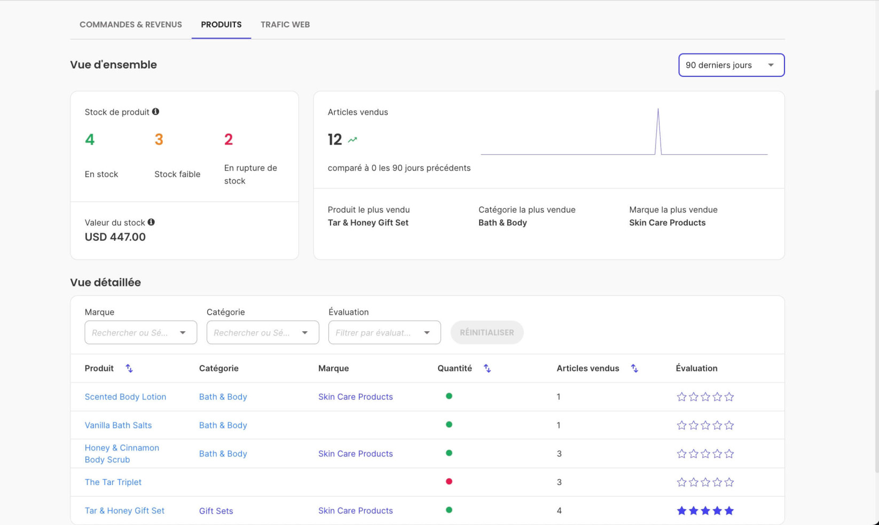The height and width of the screenshot is (525, 879).
Task: Click the orange 3 Stock faible count
Action: (x=159, y=140)
